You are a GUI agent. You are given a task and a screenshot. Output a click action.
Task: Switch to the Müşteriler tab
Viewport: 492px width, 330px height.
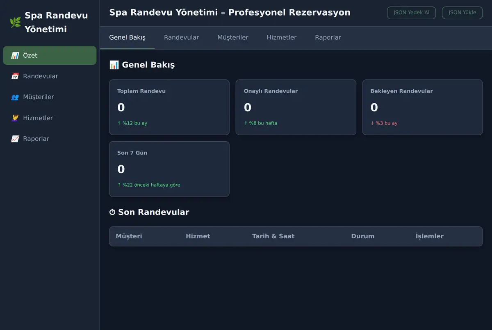pyautogui.click(x=233, y=38)
